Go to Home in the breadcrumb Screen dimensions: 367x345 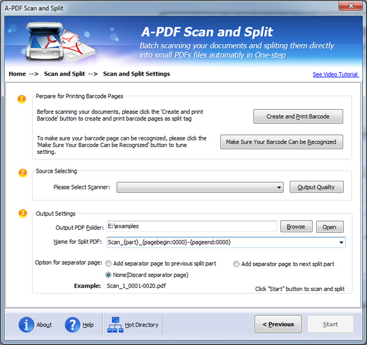(x=17, y=74)
